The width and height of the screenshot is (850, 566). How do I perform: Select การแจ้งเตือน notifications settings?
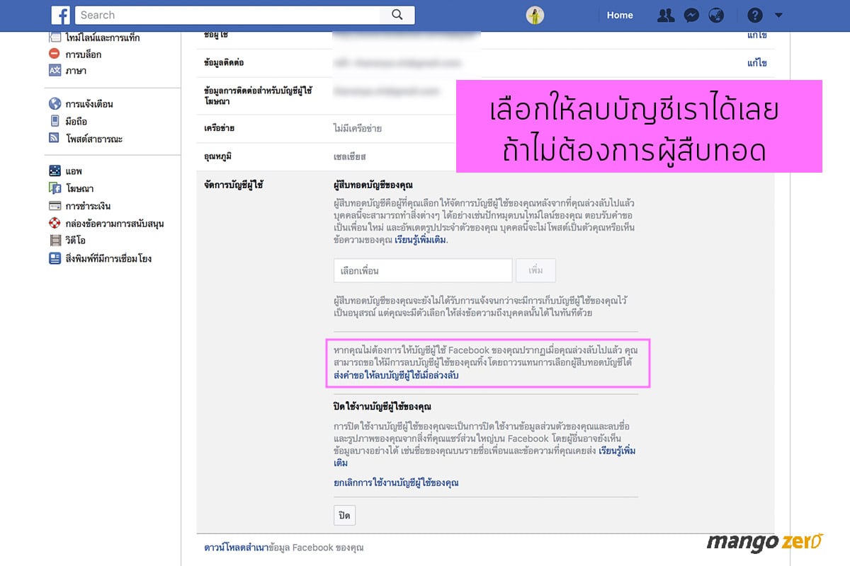(89, 104)
